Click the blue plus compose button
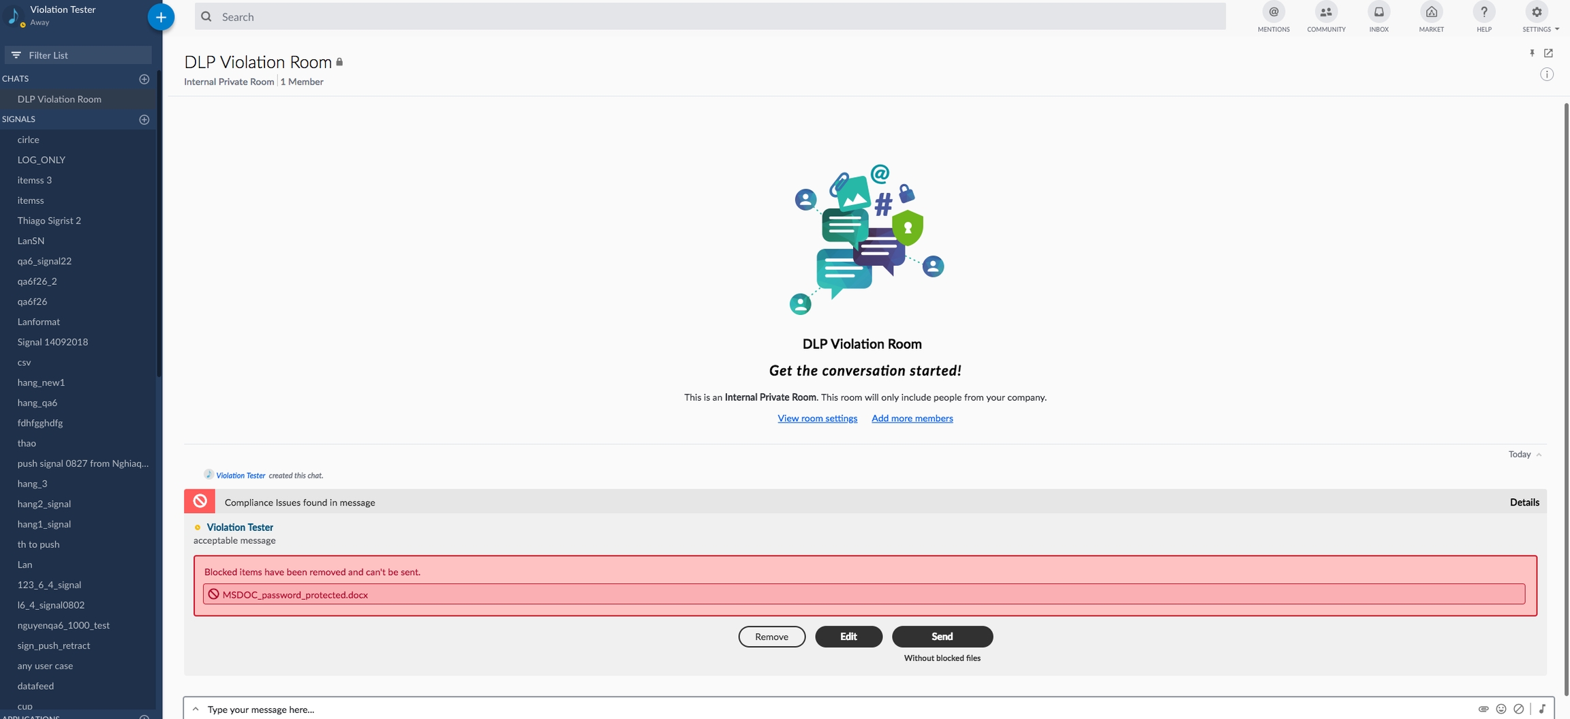 click(161, 17)
